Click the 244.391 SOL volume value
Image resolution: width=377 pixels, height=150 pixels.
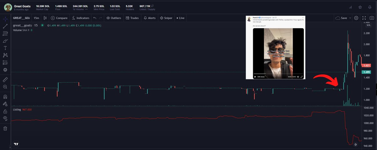[80, 6]
